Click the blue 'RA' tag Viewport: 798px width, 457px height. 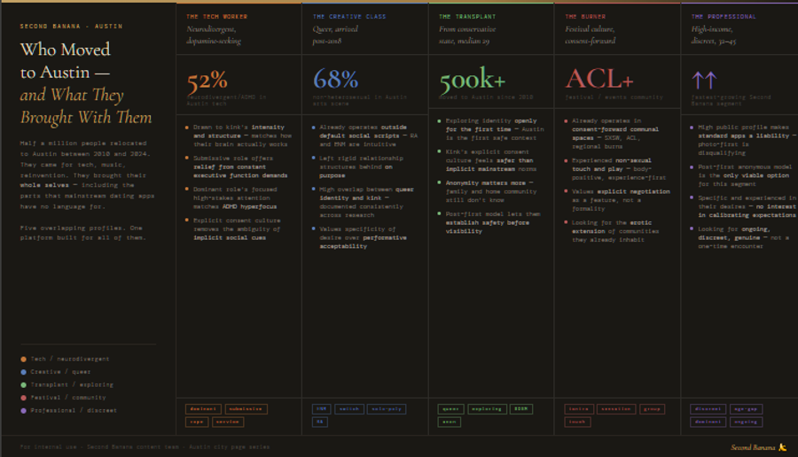(x=319, y=422)
